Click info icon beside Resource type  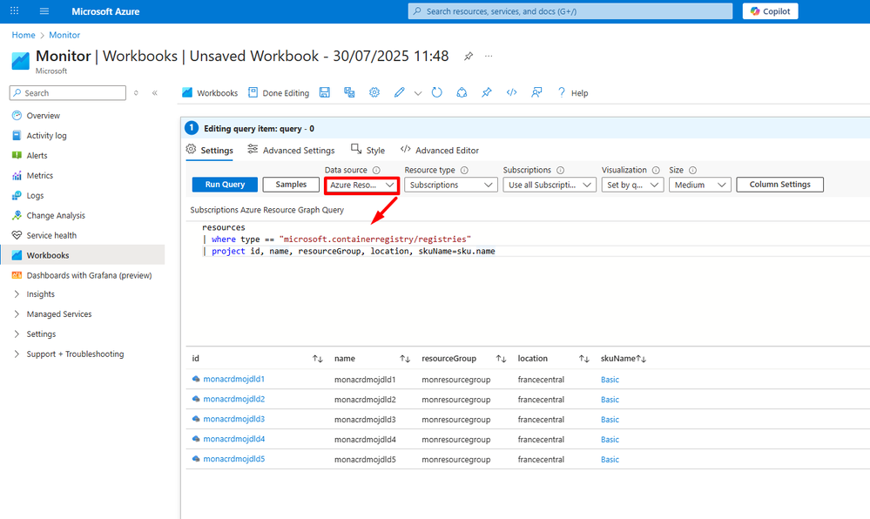point(464,171)
